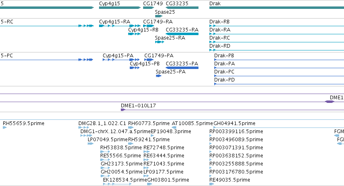Select the CG1749-PA protein label

(159, 56)
